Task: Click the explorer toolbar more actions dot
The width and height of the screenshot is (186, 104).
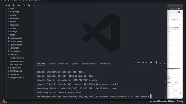Action: click(x=33, y=5)
